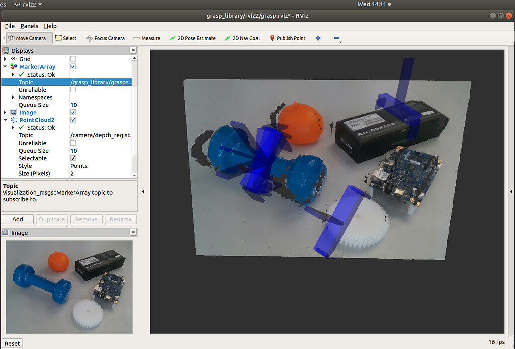
Task: Select the Move Camera tool
Action: click(29, 38)
